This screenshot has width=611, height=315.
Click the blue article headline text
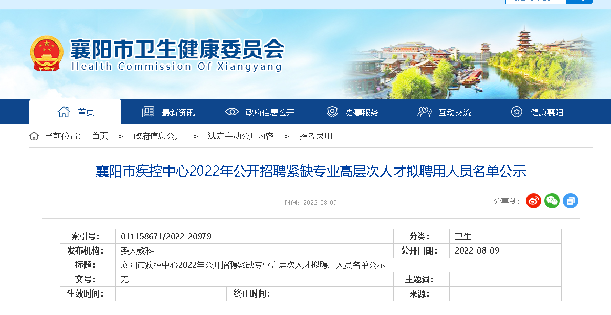(311, 172)
